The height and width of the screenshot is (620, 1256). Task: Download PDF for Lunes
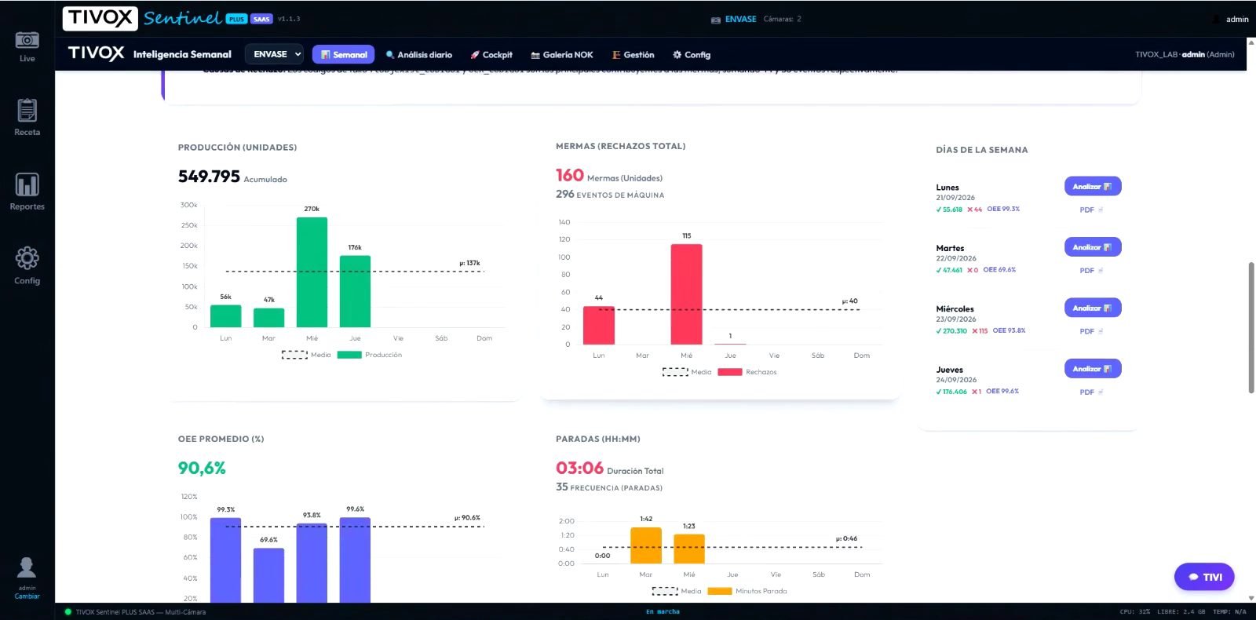[x=1091, y=210]
